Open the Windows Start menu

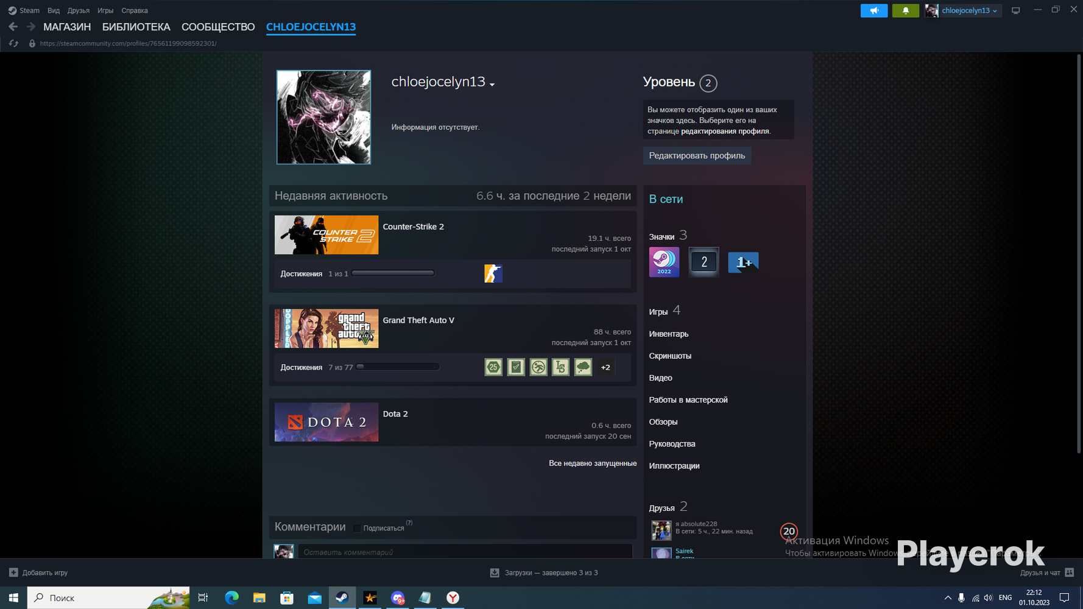pyautogui.click(x=13, y=597)
